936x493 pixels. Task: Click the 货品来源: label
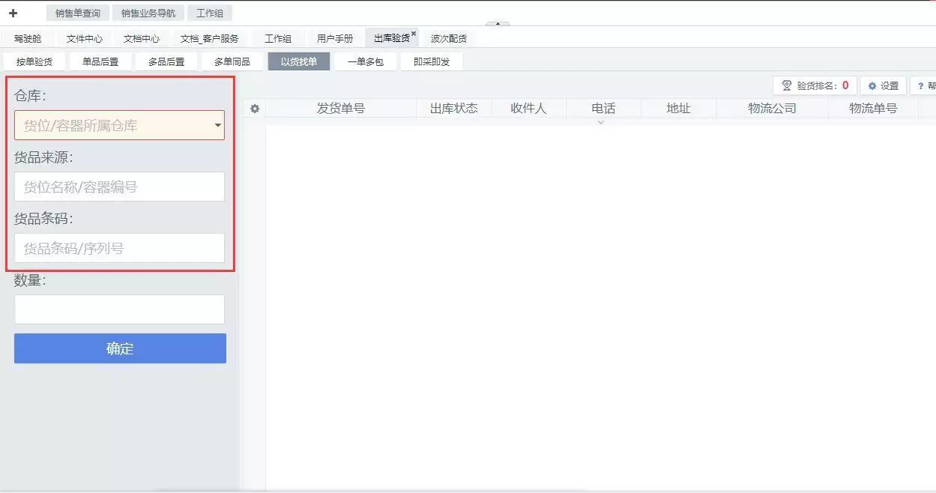click(x=43, y=157)
